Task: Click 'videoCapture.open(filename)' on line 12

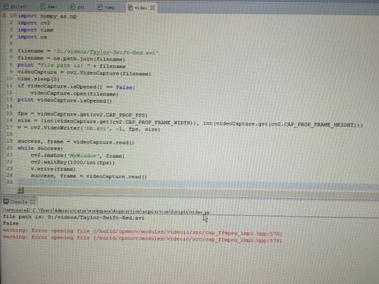Action: coord(75,93)
